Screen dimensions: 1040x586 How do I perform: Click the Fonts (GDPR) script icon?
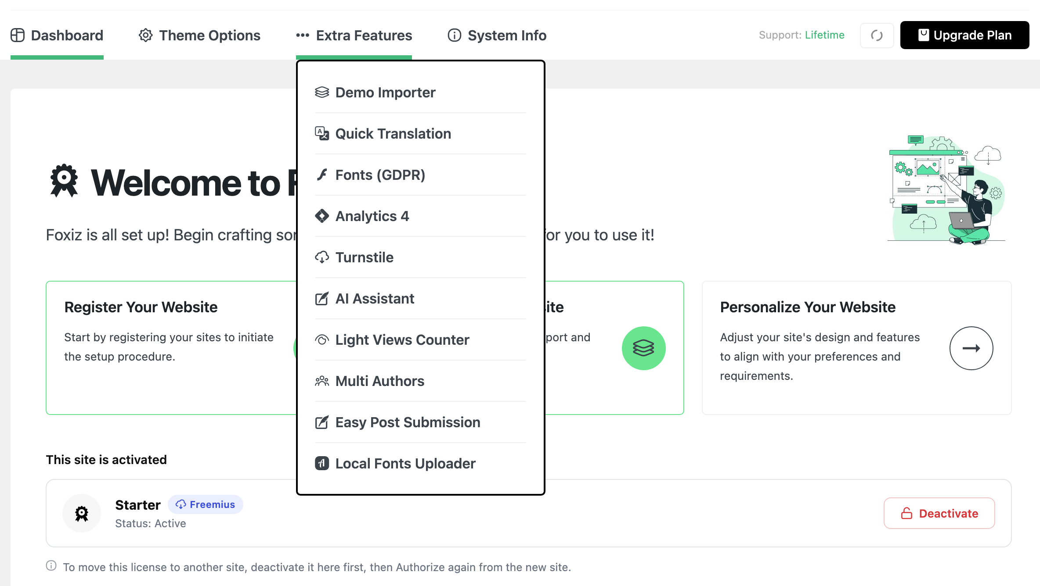coord(322,175)
